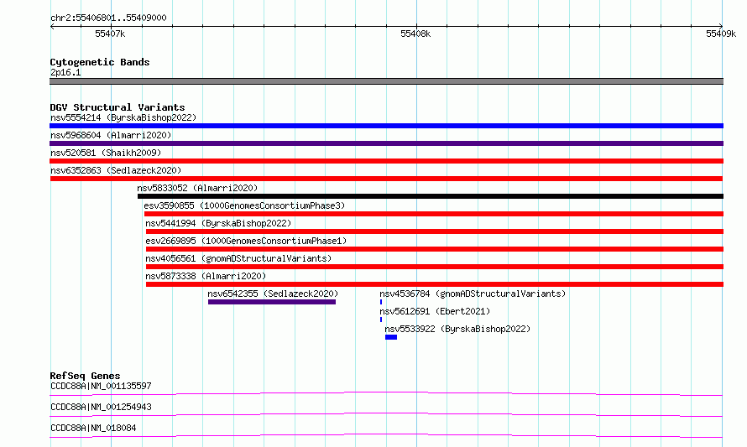The width and height of the screenshot is (747, 447).
Task: Select the tiny blue nsv5612691 marker
Action: tap(381, 320)
